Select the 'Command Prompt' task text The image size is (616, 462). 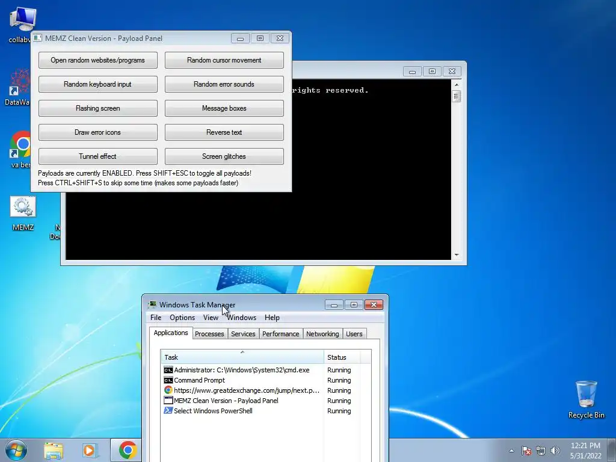click(200, 380)
